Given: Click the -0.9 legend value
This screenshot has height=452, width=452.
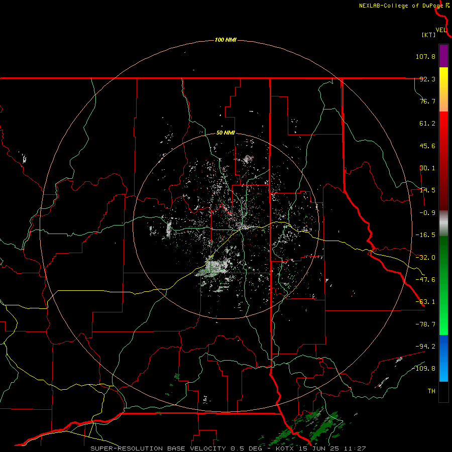Looking at the screenshot, I should click(x=427, y=213).
